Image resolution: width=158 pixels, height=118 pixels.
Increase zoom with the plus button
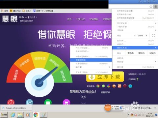click(146, 36)
